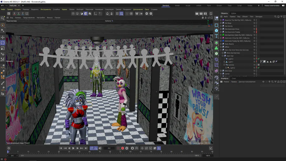The image size is (286, 161).
Task: Open the Рендеринг menu
Action: [127, 9]
